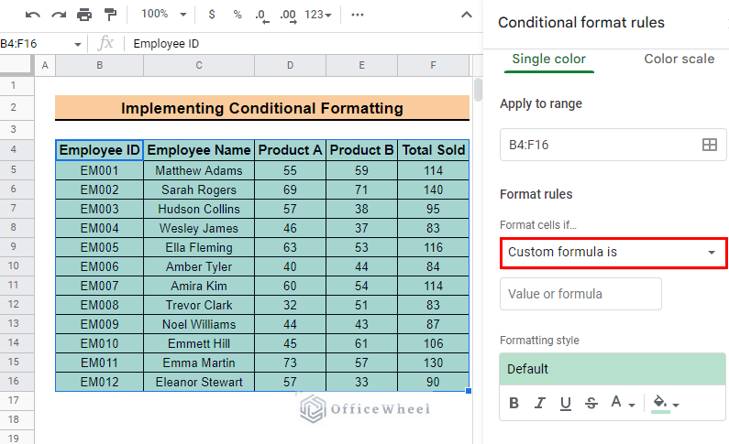Viewport: 729px width, 444px height.
Task: Select column D header
Action: [x=290, y=65]
